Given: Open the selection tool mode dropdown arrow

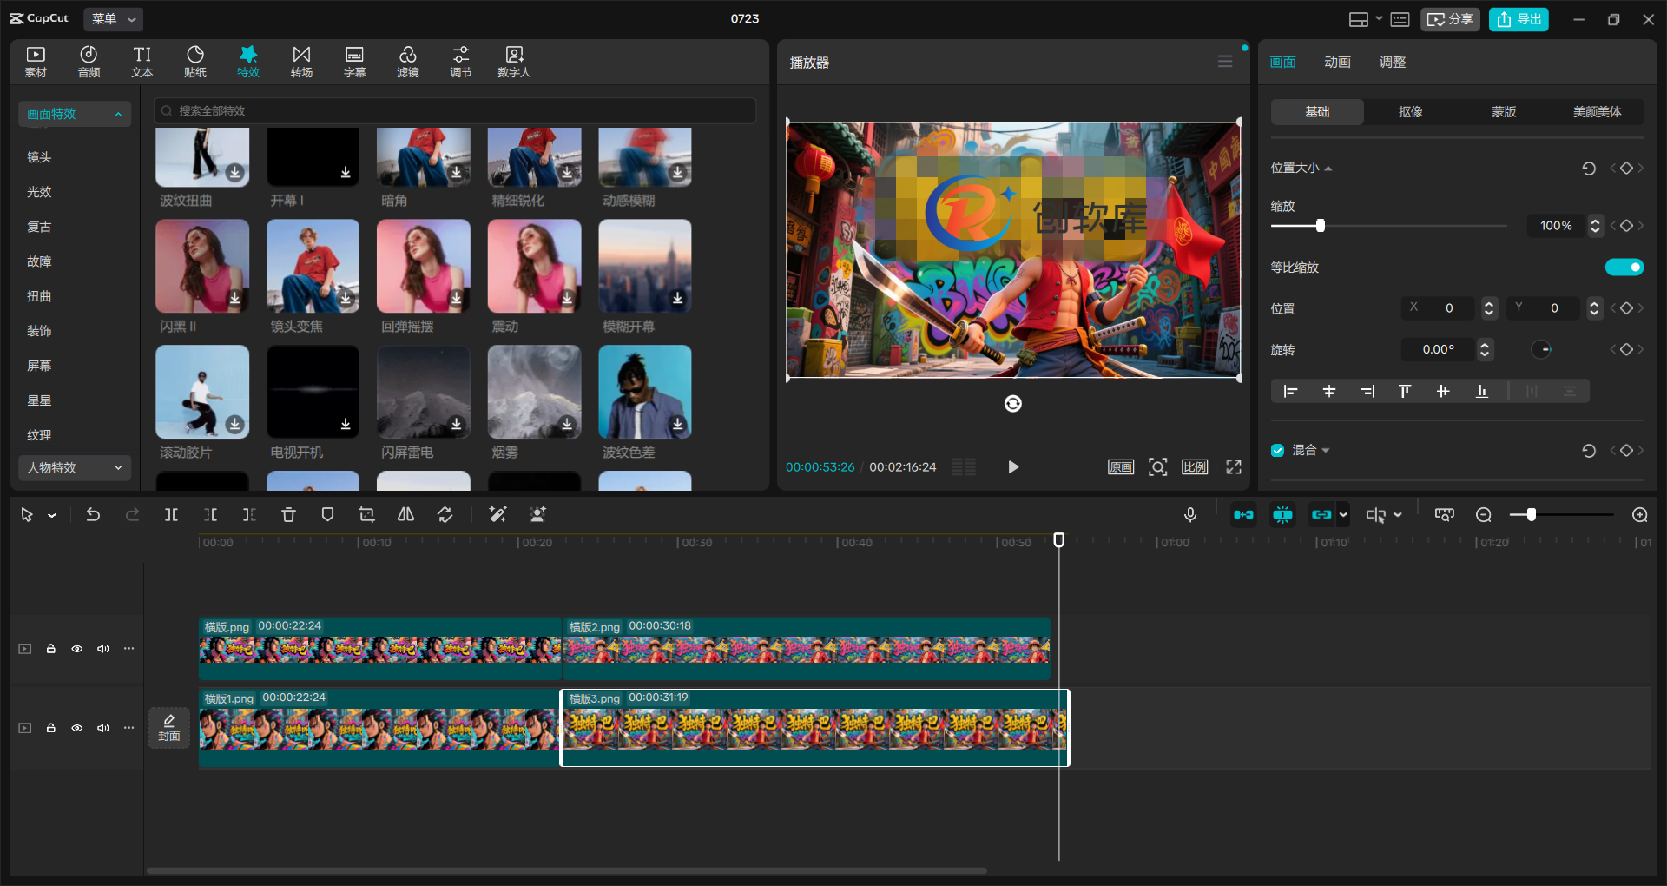Looking at the screenshot, I should (x=52, y=516).
